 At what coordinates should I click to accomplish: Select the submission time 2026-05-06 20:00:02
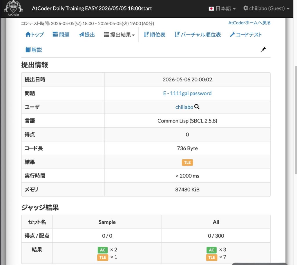[x=187, y=79]
